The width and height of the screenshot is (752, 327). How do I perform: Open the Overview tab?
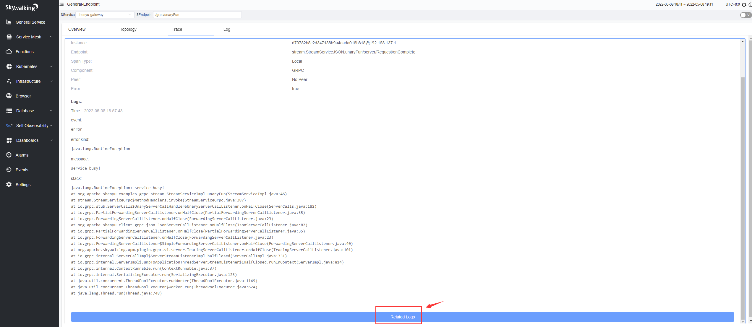(77, 29)
